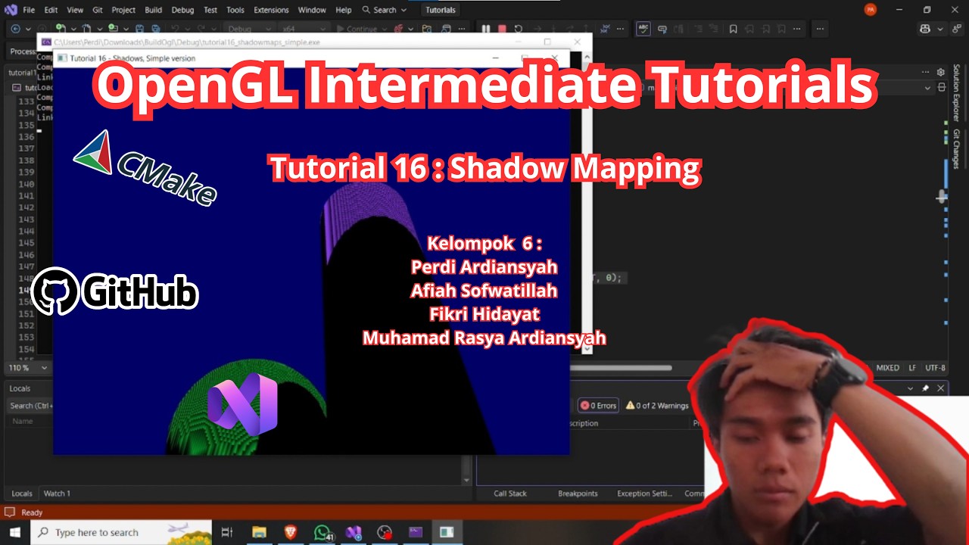Image resolution: width=969 pixels, height=545 pixels.
Task: Open File Explorer from the taskbar
Action: coord(259,532)
